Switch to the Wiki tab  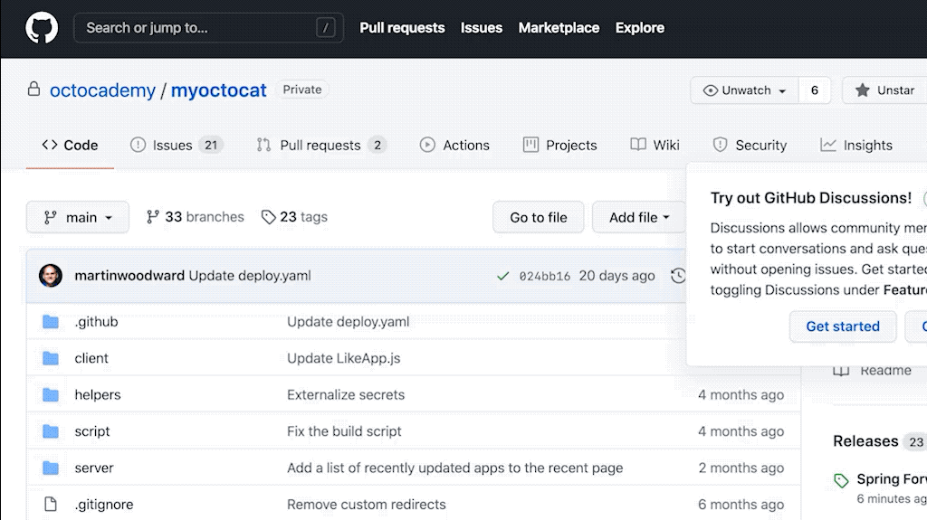pos(655,146)
